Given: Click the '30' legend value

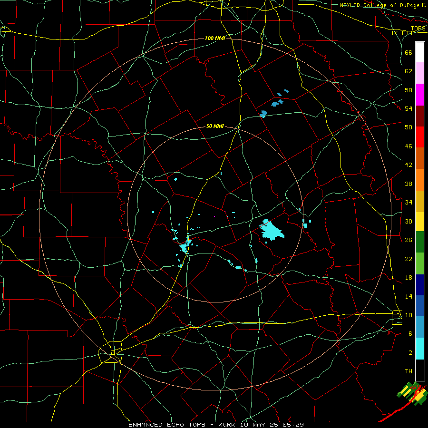Looking at the screenshot, I should (x=409, y=221).
